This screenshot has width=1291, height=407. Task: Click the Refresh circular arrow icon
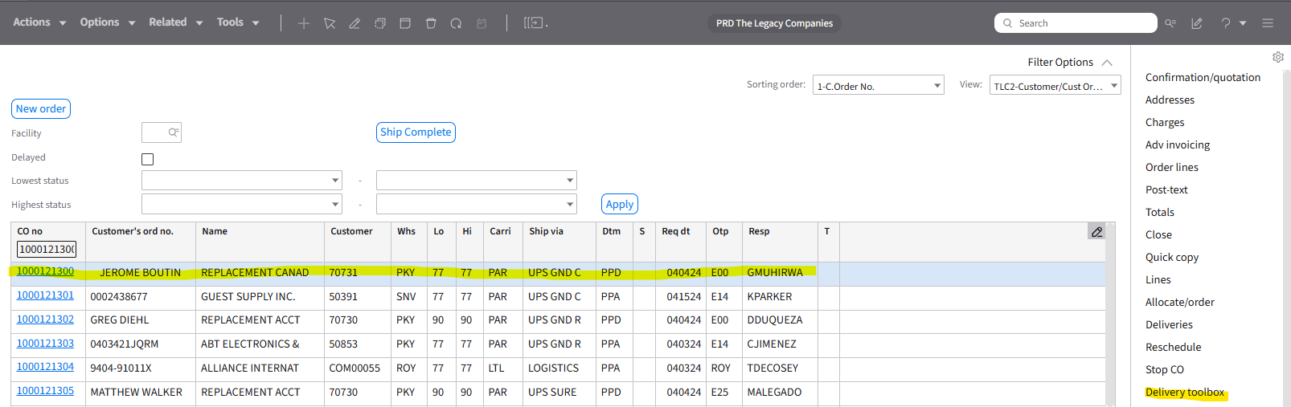456,23
